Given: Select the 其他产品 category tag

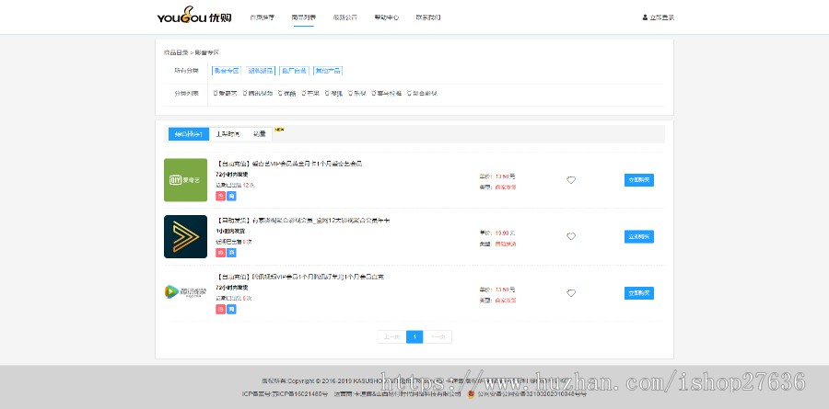Looking at the screenshot, I should tap(328, 71).
